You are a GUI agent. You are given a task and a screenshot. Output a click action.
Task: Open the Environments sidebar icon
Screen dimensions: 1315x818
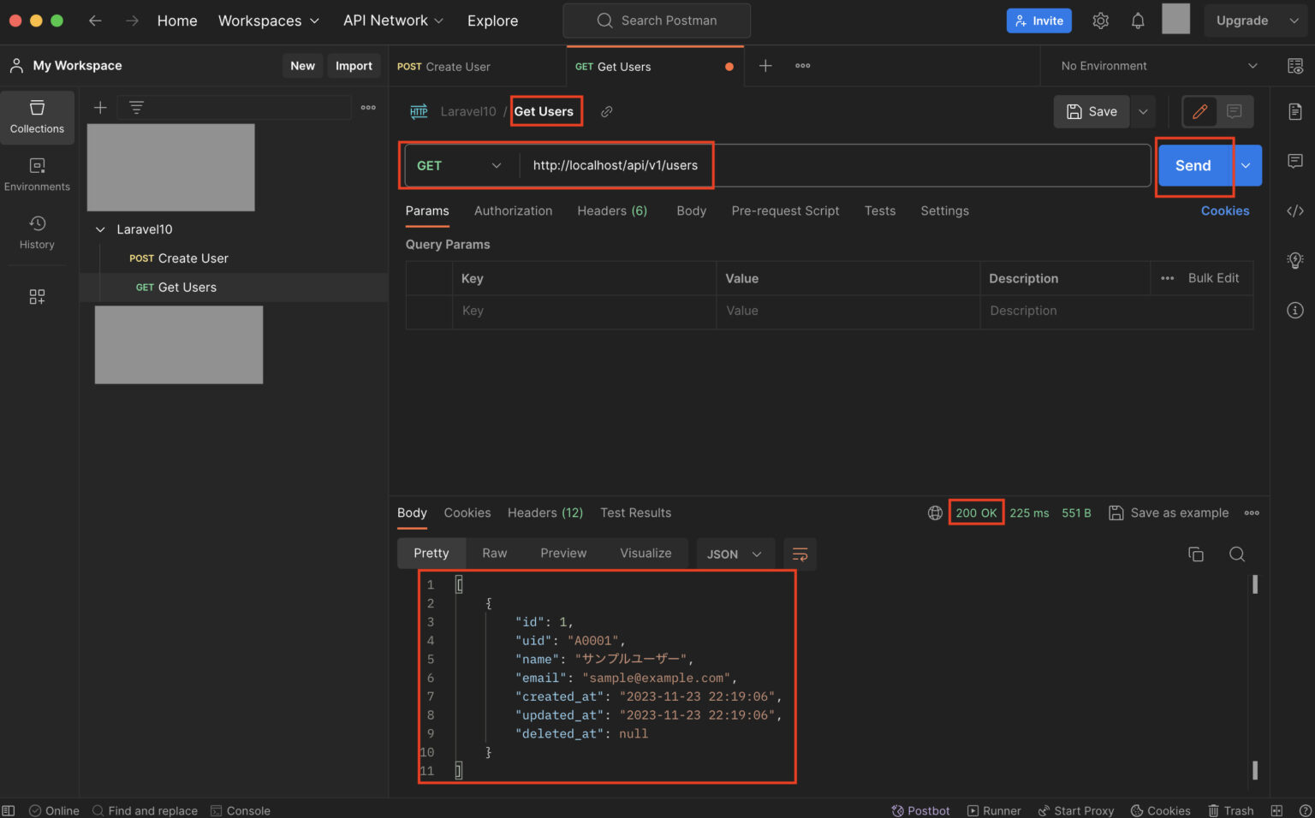pos(37,174)
